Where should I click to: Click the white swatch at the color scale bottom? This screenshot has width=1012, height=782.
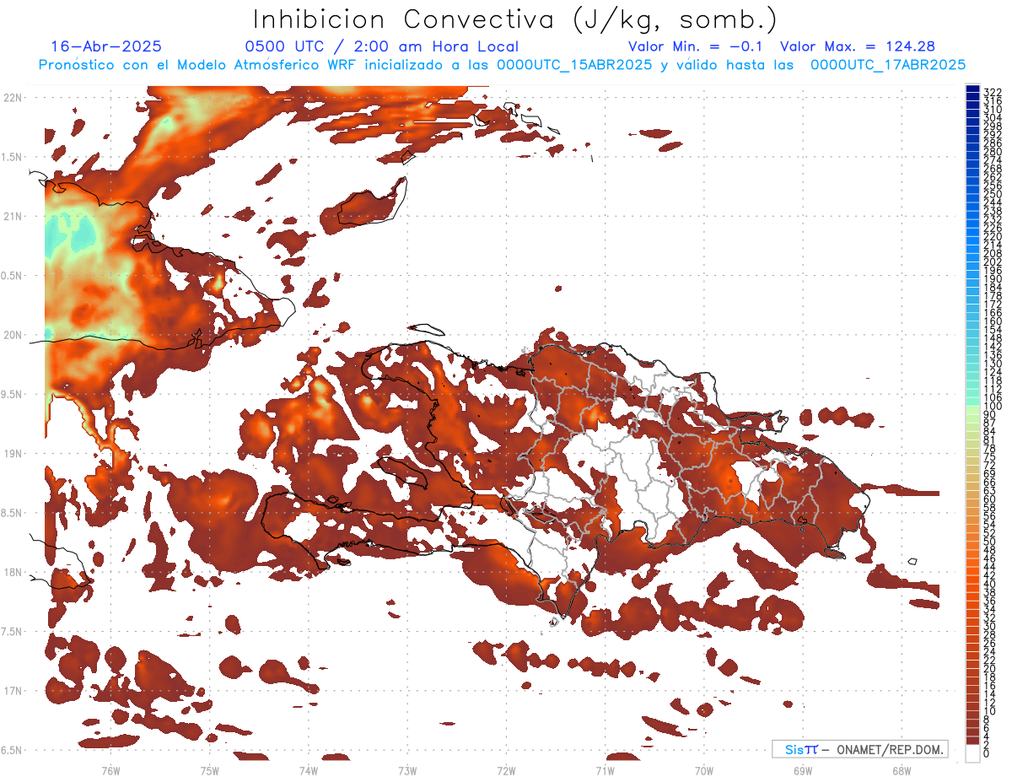tap(972, 754)
